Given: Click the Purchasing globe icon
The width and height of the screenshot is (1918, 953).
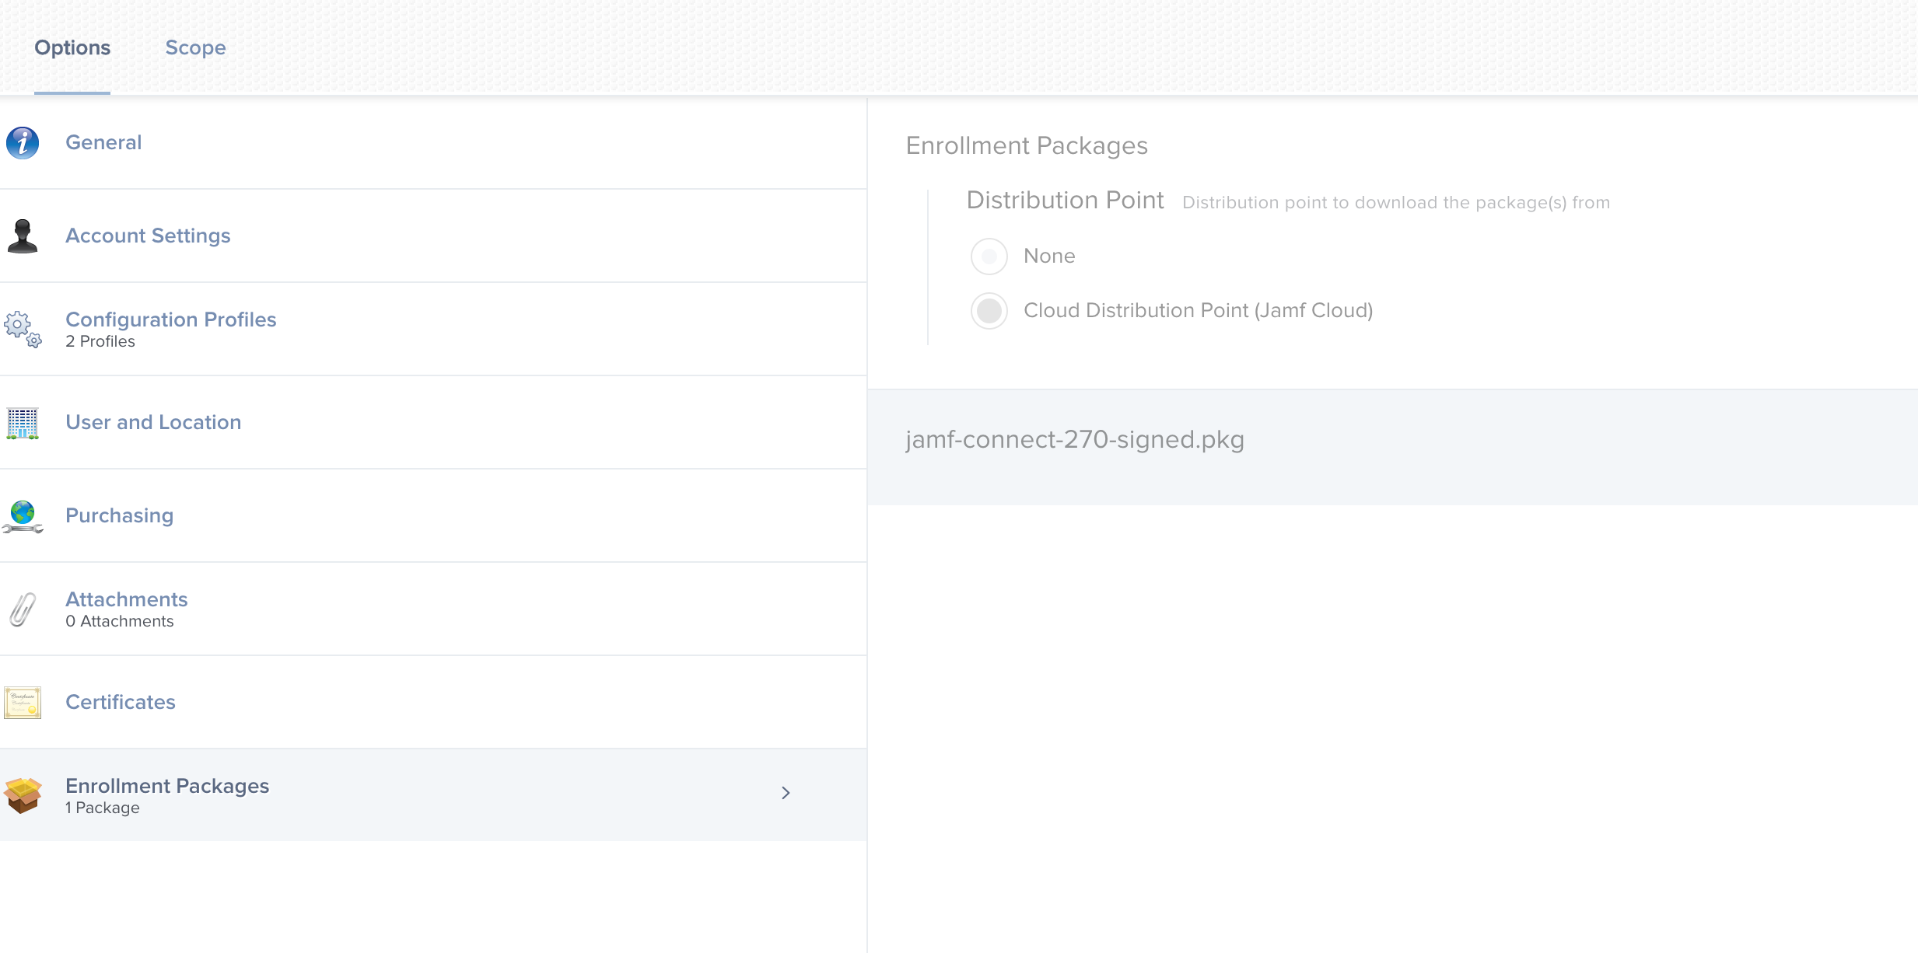Looking at the screenshot, I should coord(23,516).
